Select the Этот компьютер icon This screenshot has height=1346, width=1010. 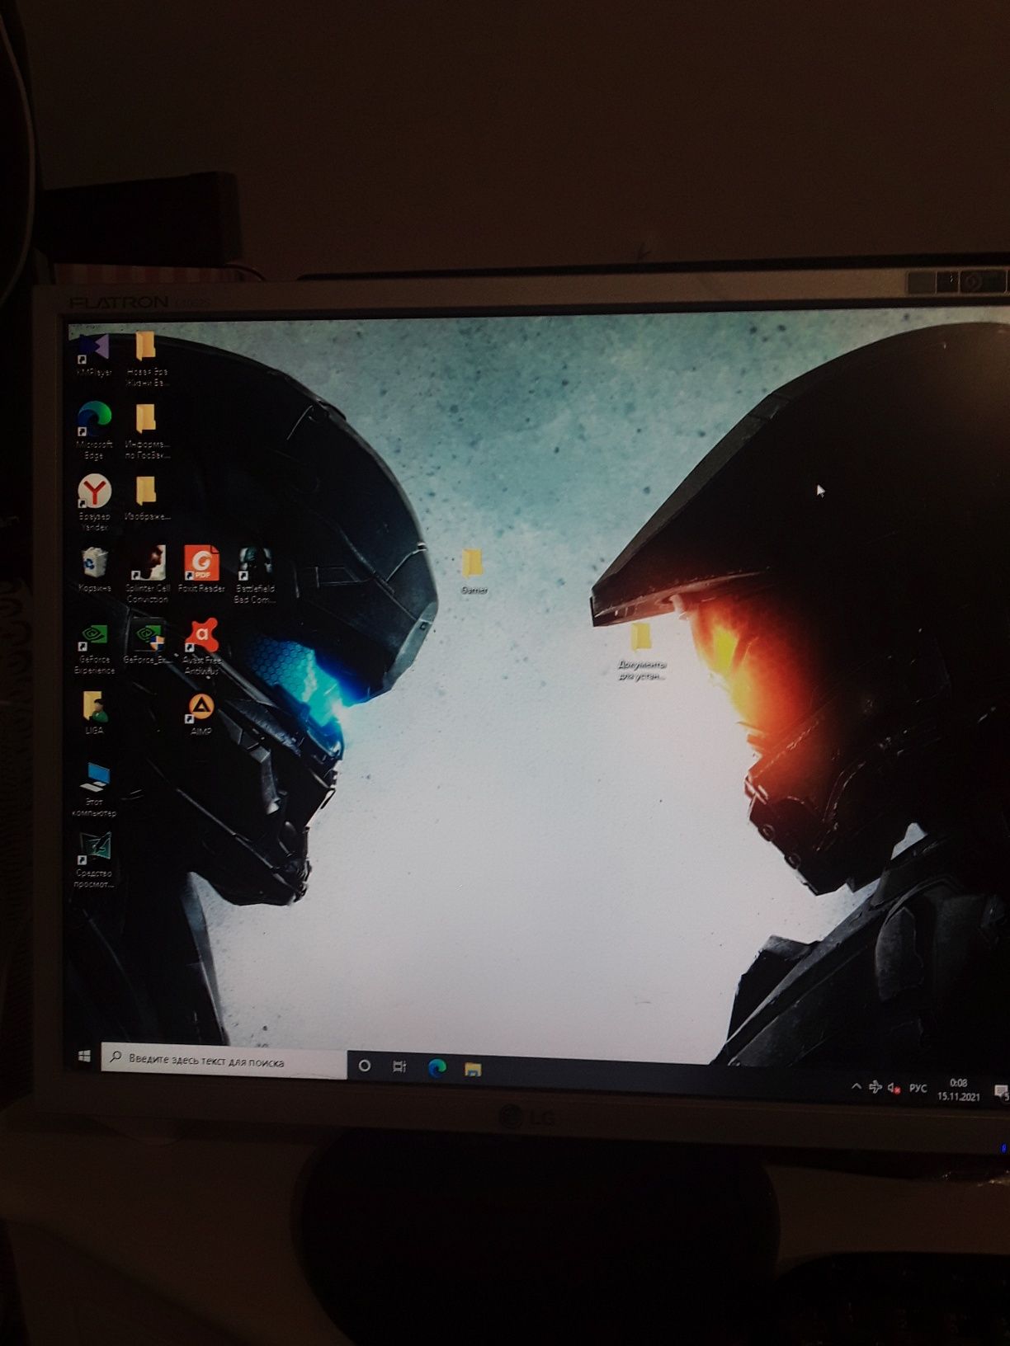(x=95, y=789)
